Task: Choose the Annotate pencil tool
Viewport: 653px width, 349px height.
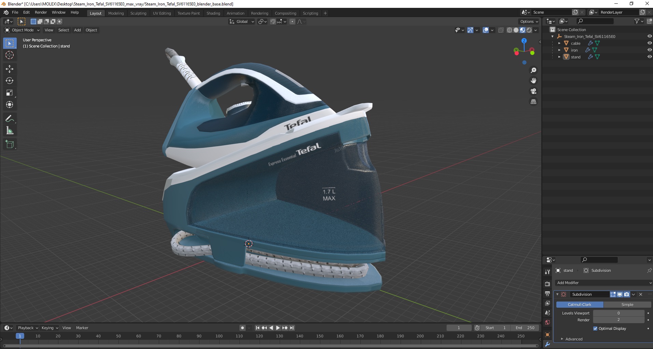Action: click(x=10, y=118)
